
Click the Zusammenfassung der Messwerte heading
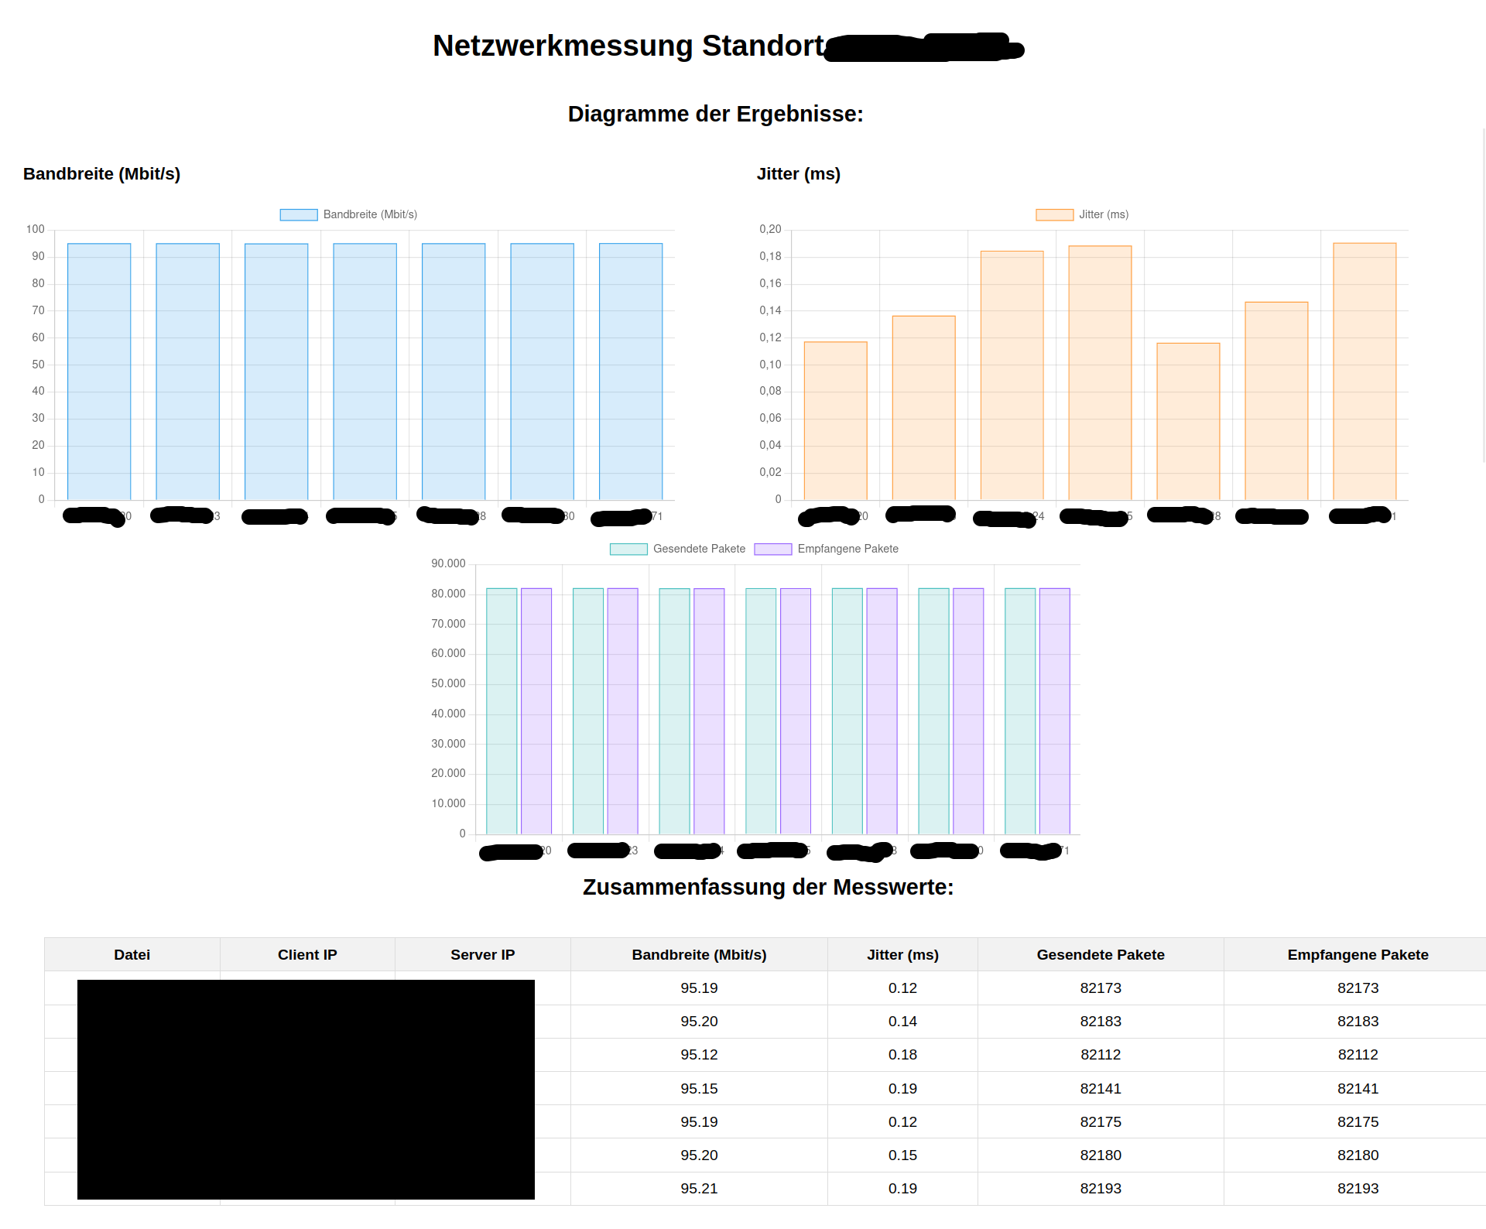coord(768,887)
